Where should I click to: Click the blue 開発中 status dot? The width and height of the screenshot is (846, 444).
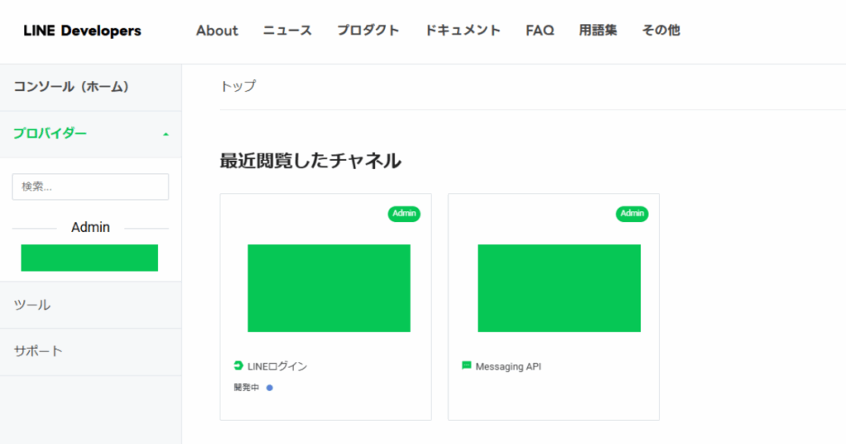[270, 388]
